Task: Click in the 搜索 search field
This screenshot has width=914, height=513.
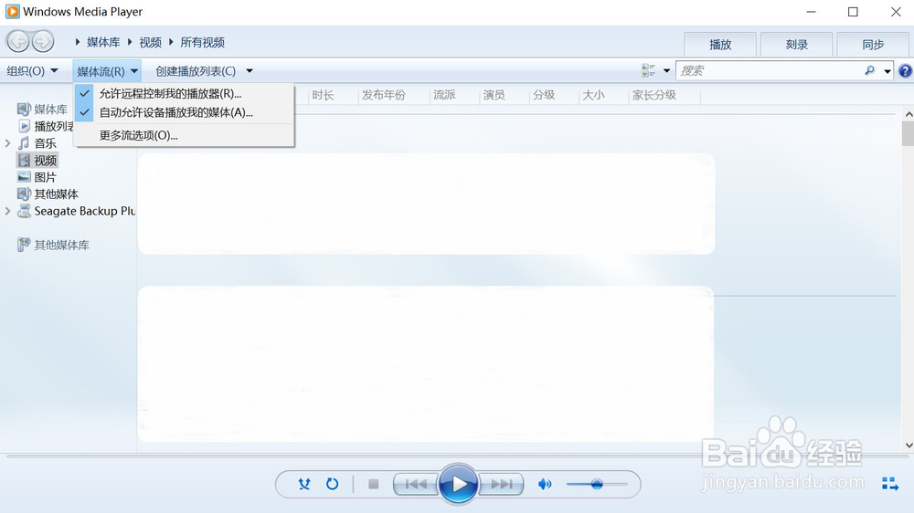Action: 770,70
